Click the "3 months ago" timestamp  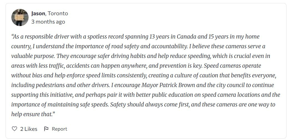(48, 22)
